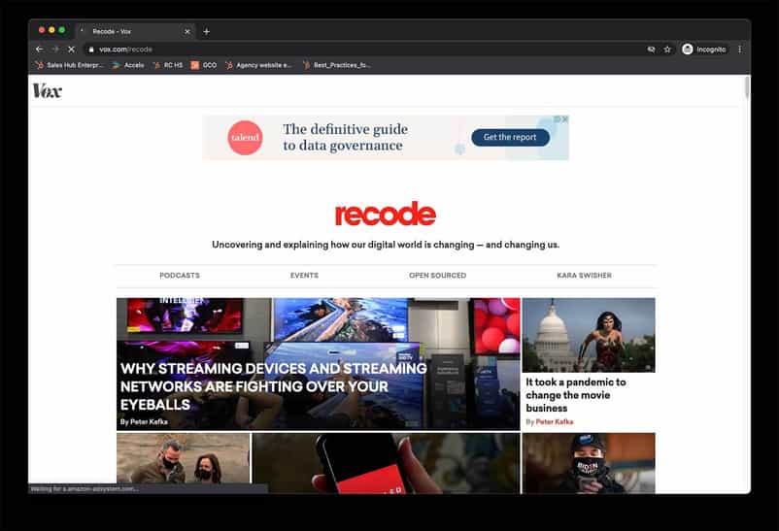Viewport: 779px width, 531px height.
Task: Click the It took a pandemic headline
Action: pos(576,395)
